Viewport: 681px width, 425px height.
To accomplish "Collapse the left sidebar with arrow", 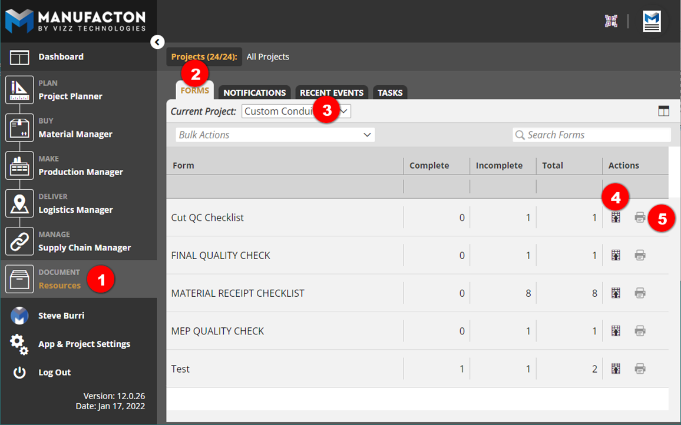I will (157, 42).
